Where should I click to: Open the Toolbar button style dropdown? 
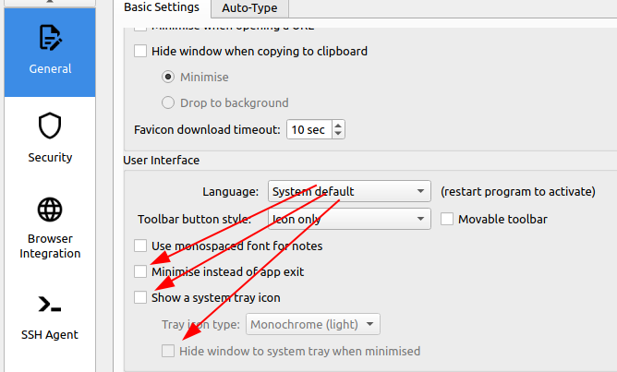click(x=349, y=220)
